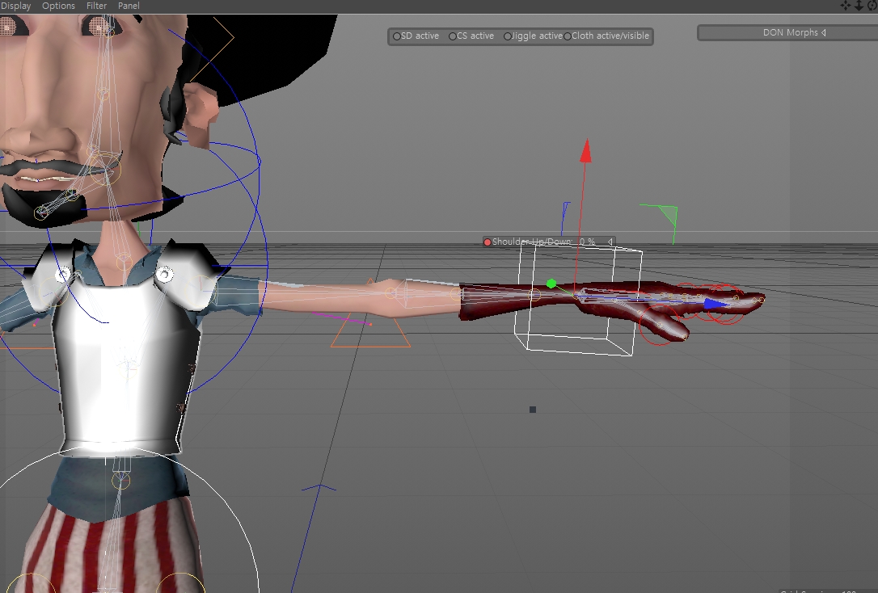Click the small dark square marker on the floor
The height and width of the screenshot is (593, 878).
tap(533, 410)
